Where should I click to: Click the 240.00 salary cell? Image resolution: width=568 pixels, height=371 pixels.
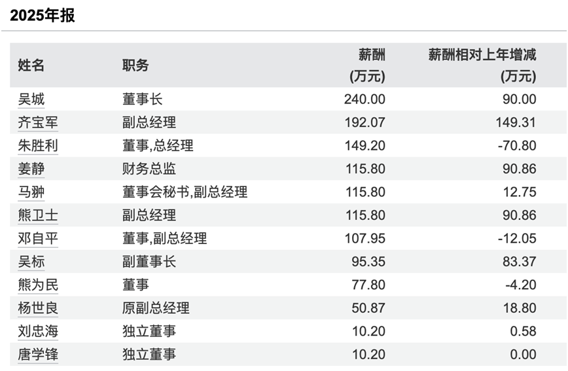coord(364,99)
